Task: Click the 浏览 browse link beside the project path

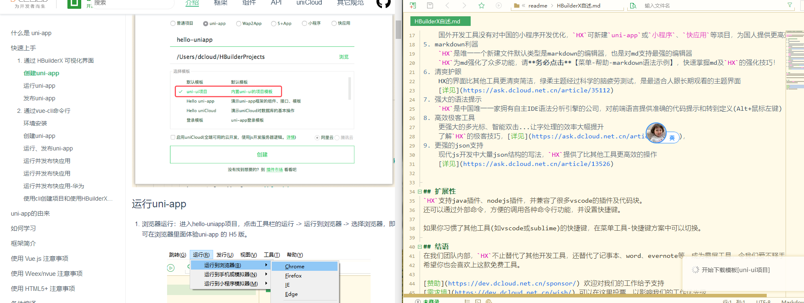Action: 344,57
